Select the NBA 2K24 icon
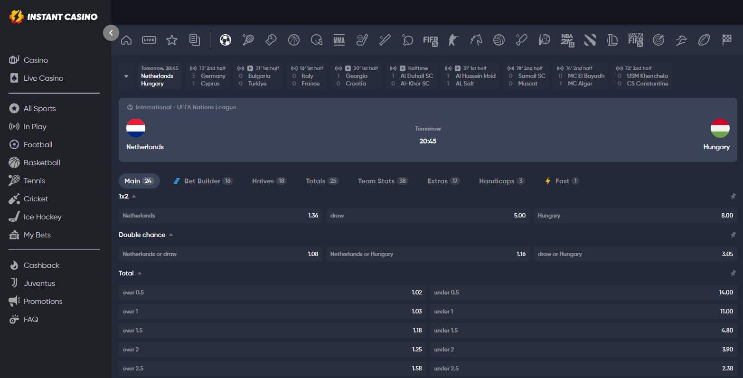 pyautogui.click(x=567, y=40)
